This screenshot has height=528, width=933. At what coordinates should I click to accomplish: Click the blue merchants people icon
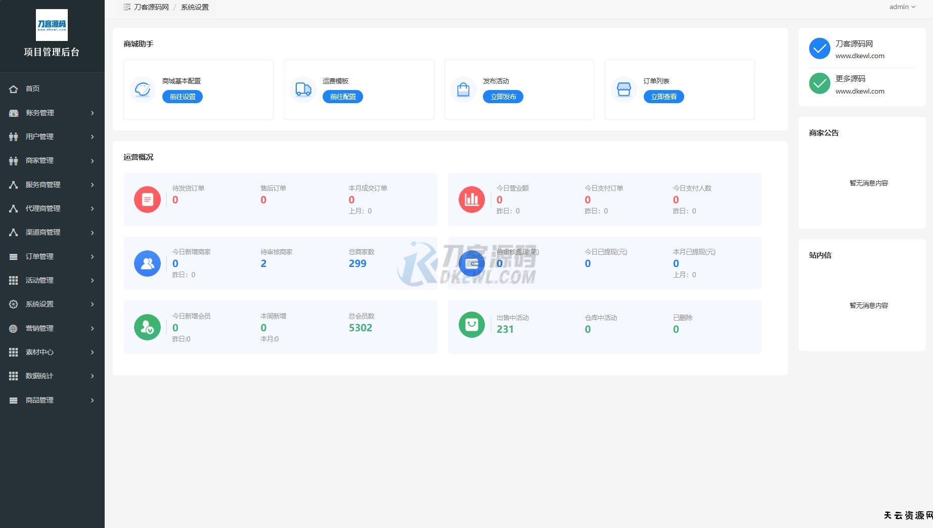tap(147, 263)
